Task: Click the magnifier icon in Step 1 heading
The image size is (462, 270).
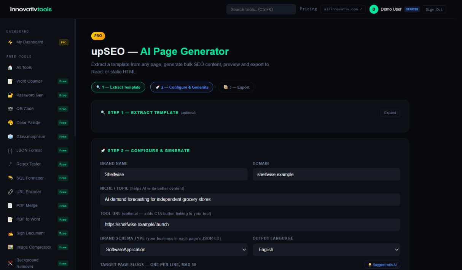Action: 103,113
